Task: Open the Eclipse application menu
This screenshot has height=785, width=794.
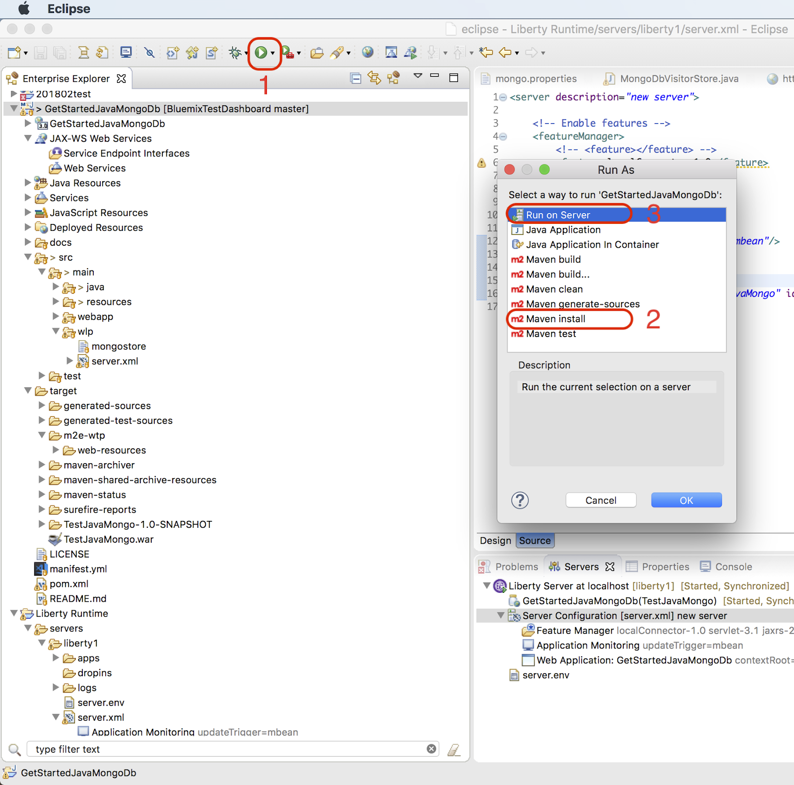Action: [69, 9]
